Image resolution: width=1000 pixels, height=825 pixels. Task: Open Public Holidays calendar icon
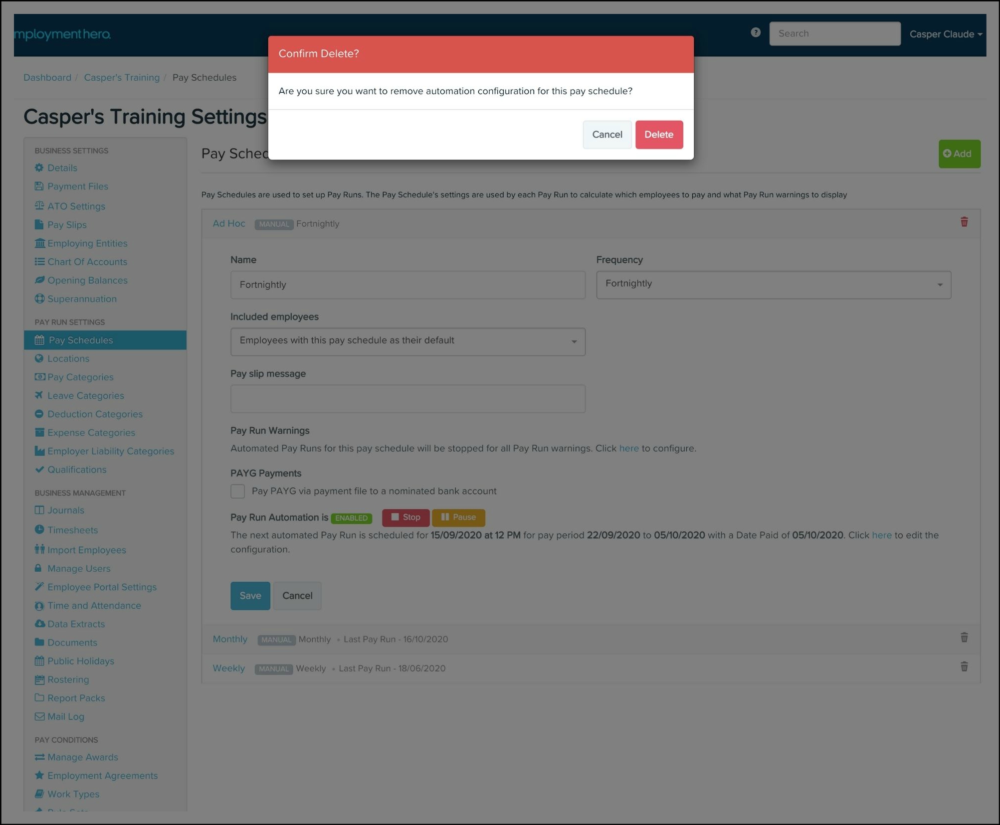[x=39, y=661]
